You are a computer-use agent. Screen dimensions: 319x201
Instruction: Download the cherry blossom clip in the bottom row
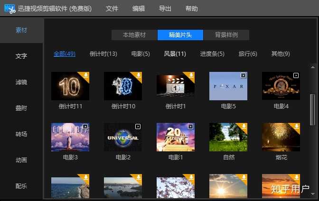click(191, 177)
